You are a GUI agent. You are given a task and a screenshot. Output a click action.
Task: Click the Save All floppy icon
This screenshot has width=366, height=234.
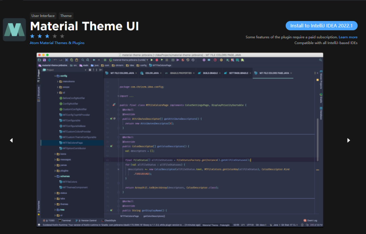click(x=44, y=60)
